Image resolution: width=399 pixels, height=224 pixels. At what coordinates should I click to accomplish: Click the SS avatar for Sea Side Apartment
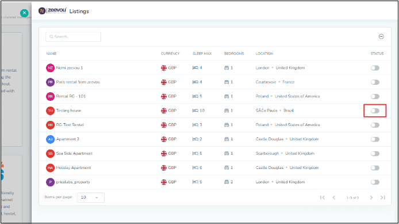click(50, 154)
